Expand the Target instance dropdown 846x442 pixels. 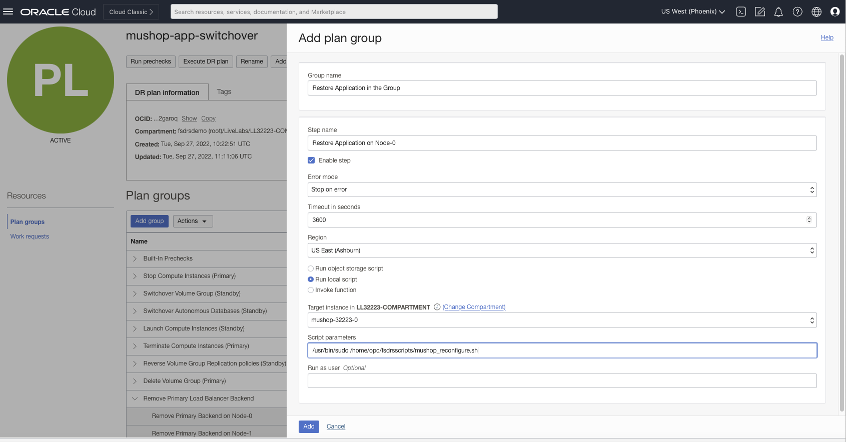(x=562, y=320)
